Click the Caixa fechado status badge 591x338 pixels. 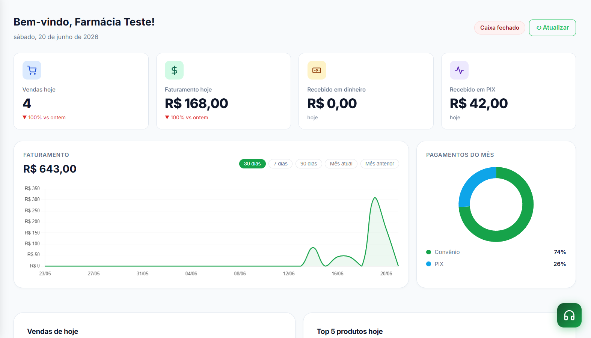pyautogui.click(x=499, y=28)
